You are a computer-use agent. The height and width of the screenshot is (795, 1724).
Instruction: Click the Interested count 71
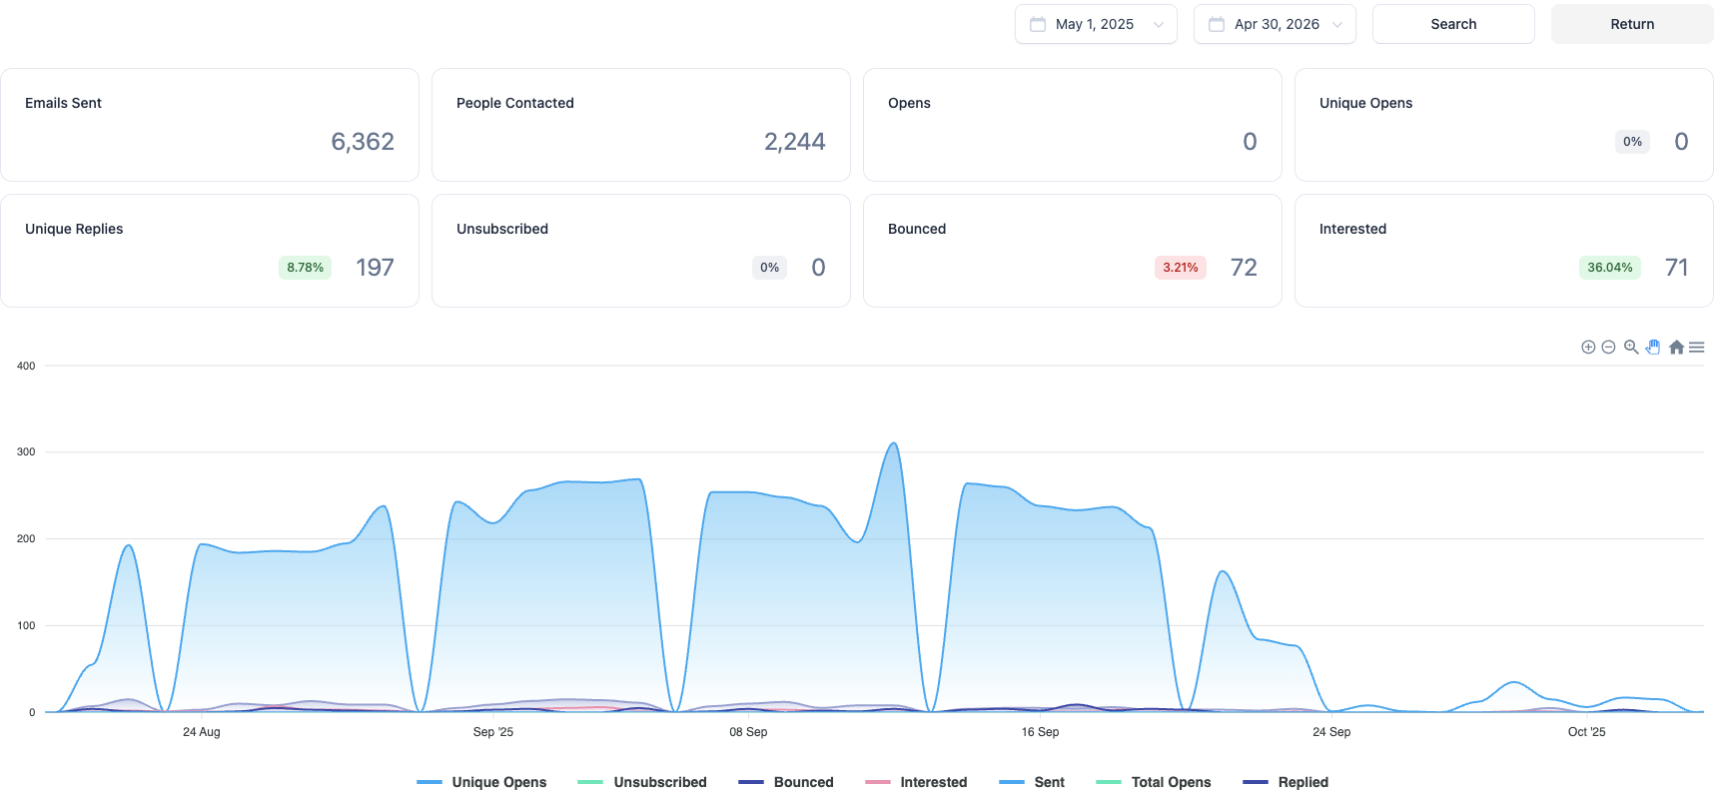tap(1677, 268)
